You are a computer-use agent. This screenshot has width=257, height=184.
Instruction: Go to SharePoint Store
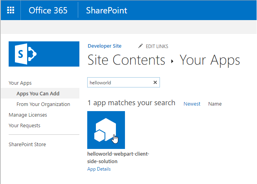pyautogui.click(x=27, y=145)
